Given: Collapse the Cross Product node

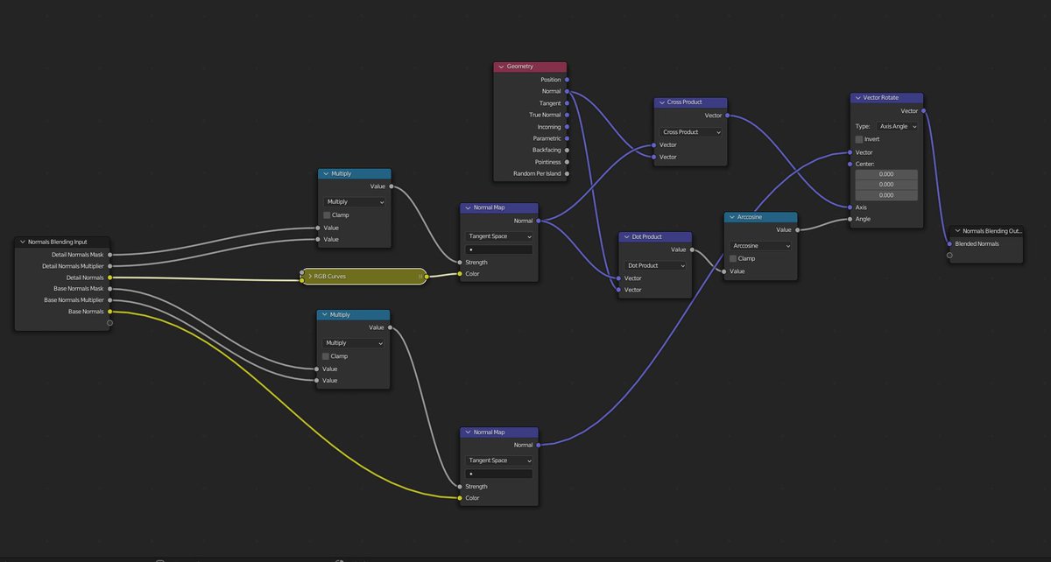Looking at the screenshot, I should tap(661, 102).
